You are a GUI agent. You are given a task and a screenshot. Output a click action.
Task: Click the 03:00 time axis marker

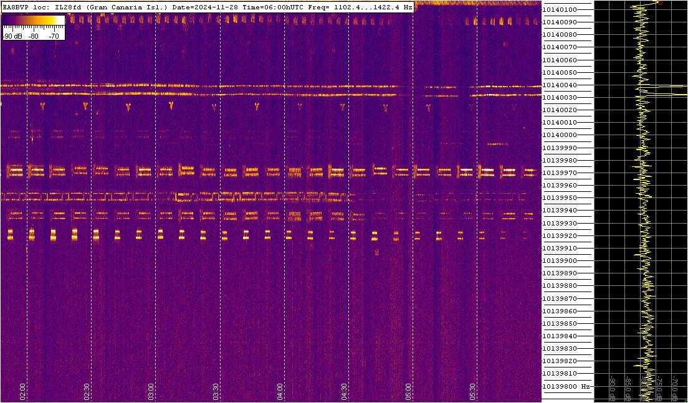pos(151,391)
